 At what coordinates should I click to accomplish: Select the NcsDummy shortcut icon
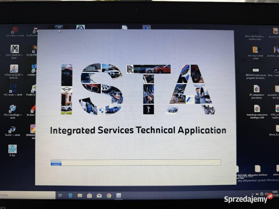point(35,30)
